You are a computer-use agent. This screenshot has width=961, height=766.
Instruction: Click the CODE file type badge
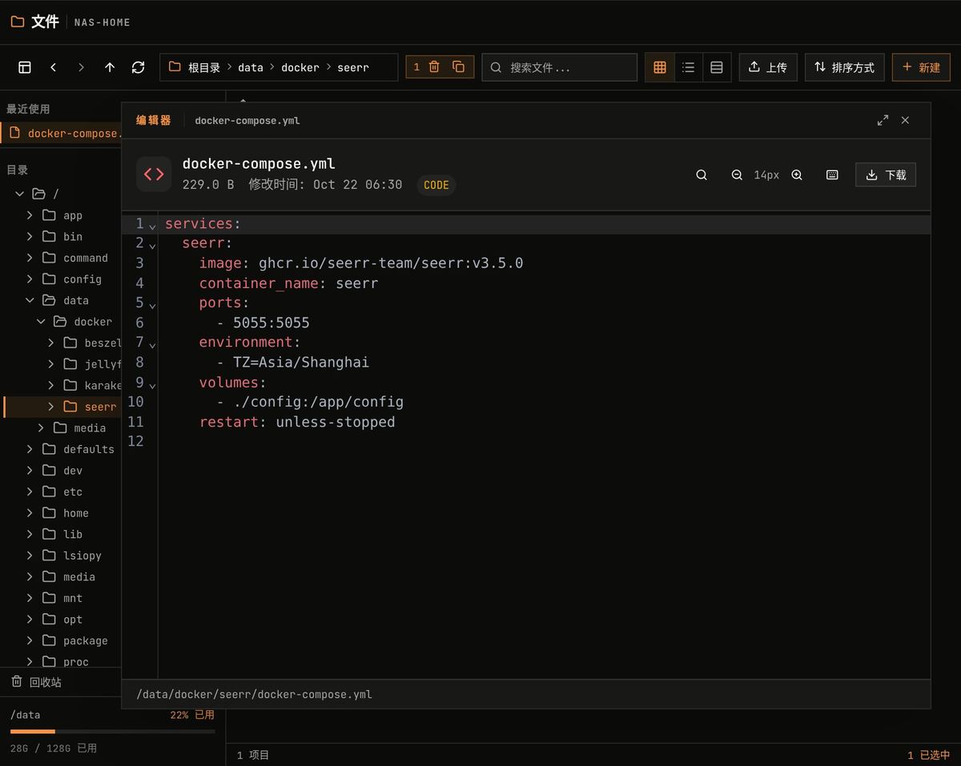click(x=436, y=185)
